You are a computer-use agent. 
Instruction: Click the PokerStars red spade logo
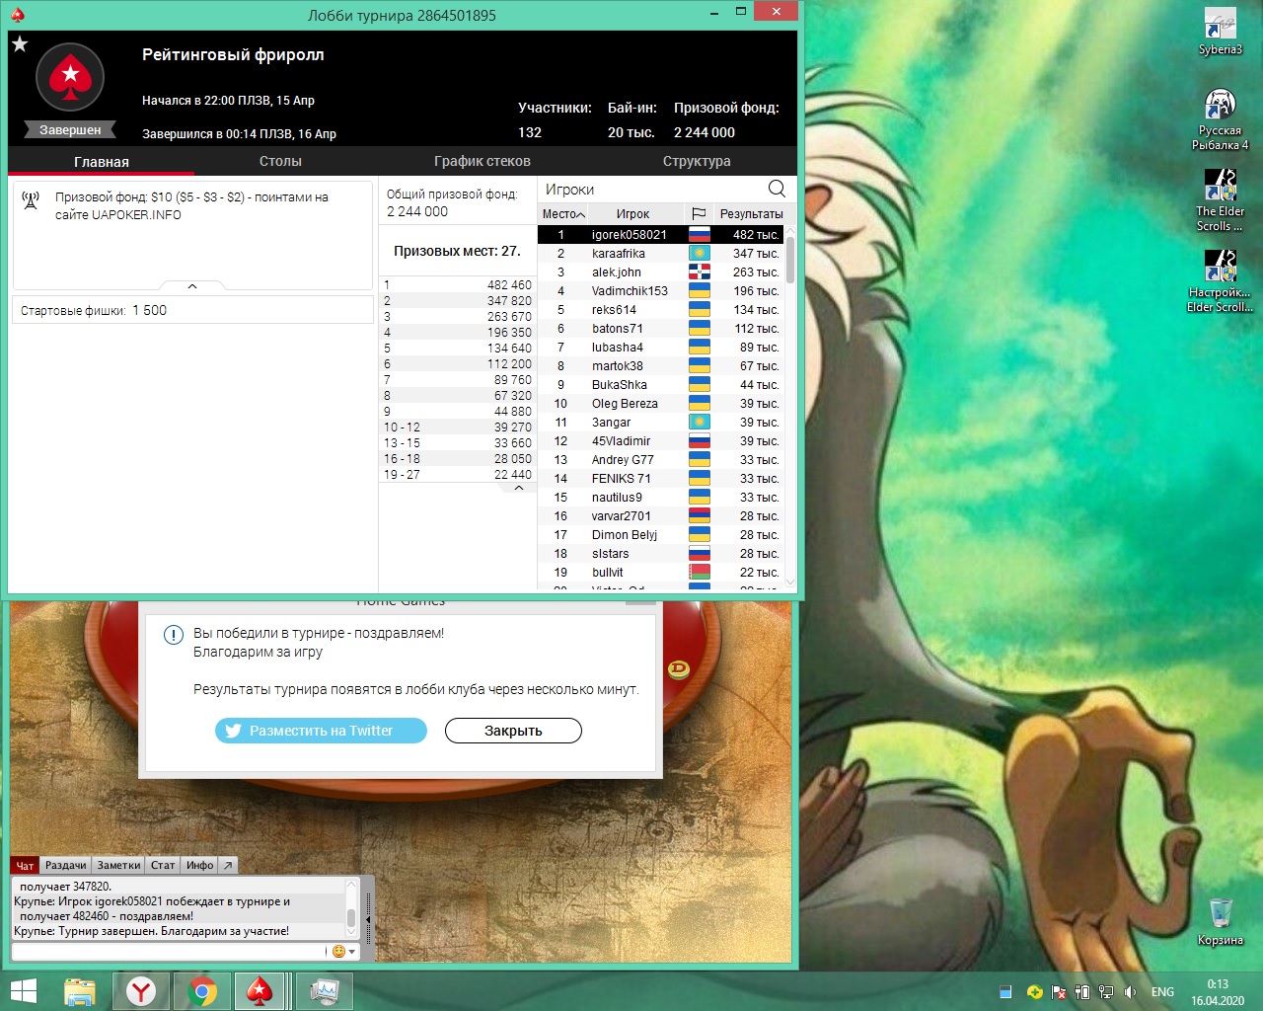pyautogui.click(x=70, y=77)
